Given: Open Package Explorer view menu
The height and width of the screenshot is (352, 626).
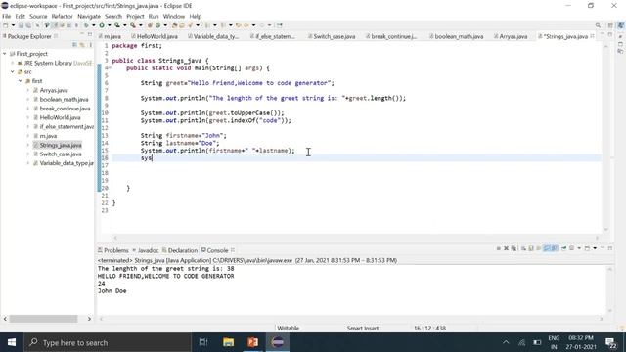Looking at the screenshot, I should (91, 45).
